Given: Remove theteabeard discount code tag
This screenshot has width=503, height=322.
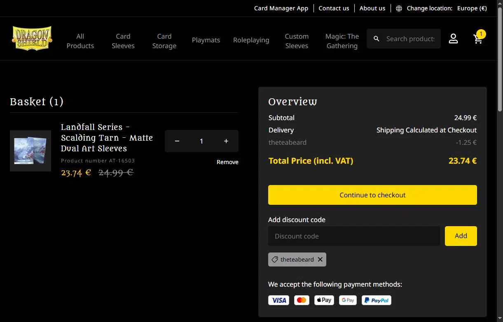Looking at the screenshot, I should (x=320, y=259).
